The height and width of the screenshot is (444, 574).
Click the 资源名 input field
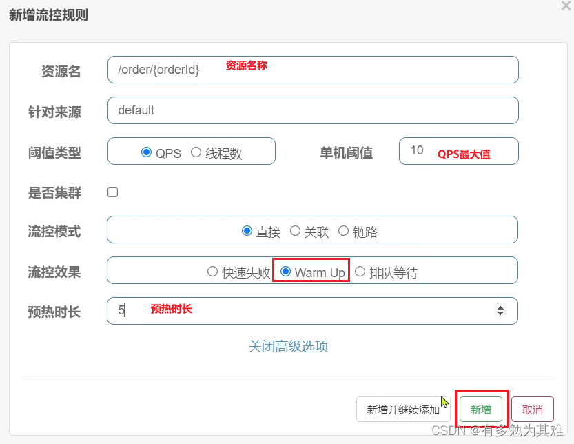(313, 70)
